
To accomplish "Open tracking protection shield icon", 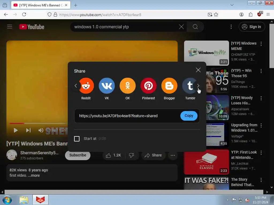I will pos(50,15).
